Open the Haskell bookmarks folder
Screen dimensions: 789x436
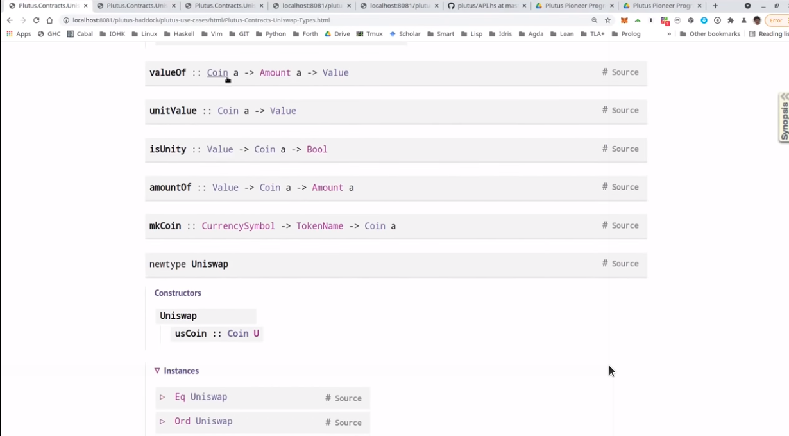(179, 34)
